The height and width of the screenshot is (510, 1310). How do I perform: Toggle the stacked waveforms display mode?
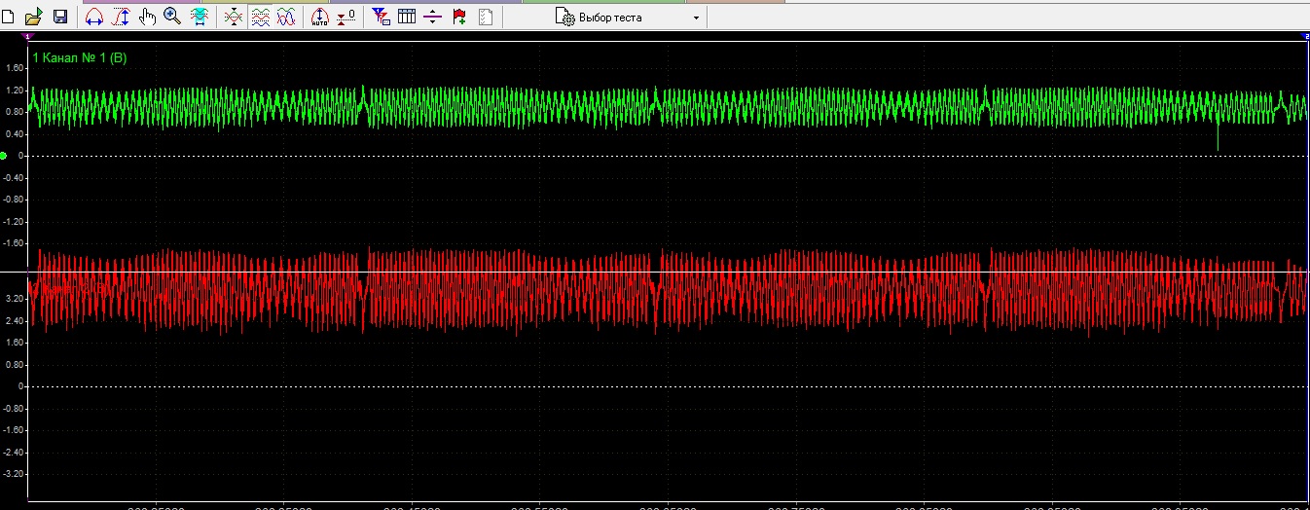[x=260, y=17]
